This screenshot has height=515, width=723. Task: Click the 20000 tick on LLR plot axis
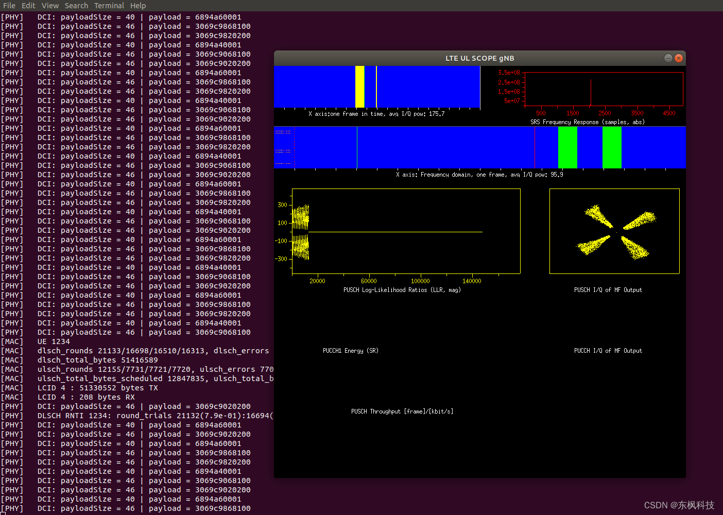(317, 281)
